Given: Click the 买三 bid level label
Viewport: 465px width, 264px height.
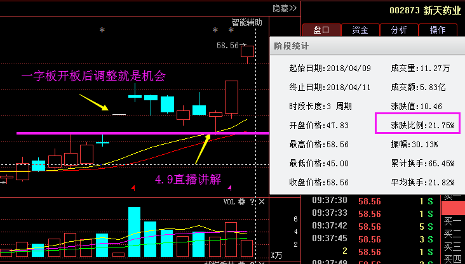Looking at the screenshot, I should (x=452, y=246).
